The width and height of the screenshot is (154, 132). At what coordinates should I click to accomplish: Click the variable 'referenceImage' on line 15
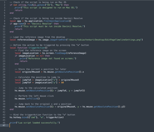[x=26, y=40]
